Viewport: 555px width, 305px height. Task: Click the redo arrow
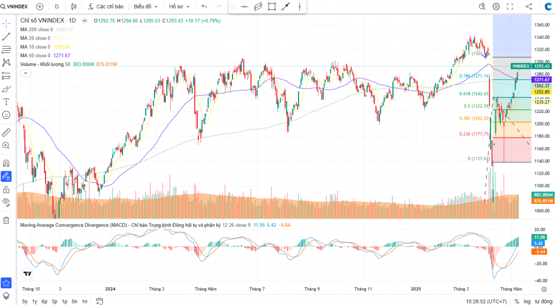click(218, 6)
